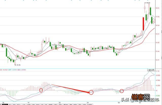Switch to the EXPMA indicator tab
Screen dimensions: 162x105
tap(90, 104)
